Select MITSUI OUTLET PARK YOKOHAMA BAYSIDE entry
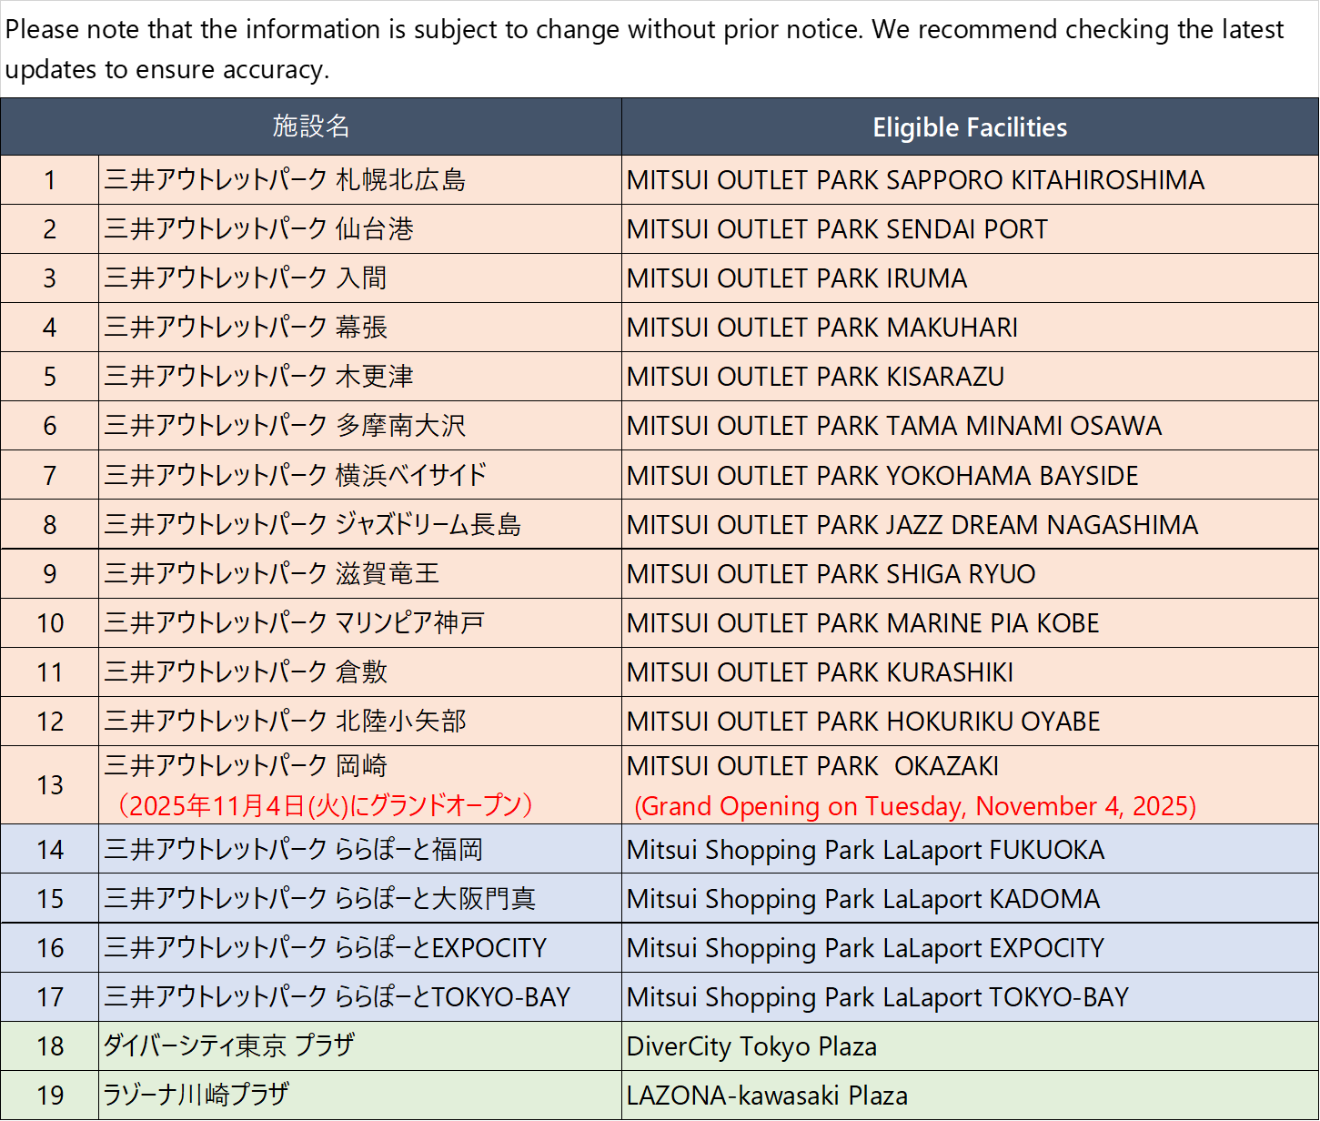 [x=882, y=475]
